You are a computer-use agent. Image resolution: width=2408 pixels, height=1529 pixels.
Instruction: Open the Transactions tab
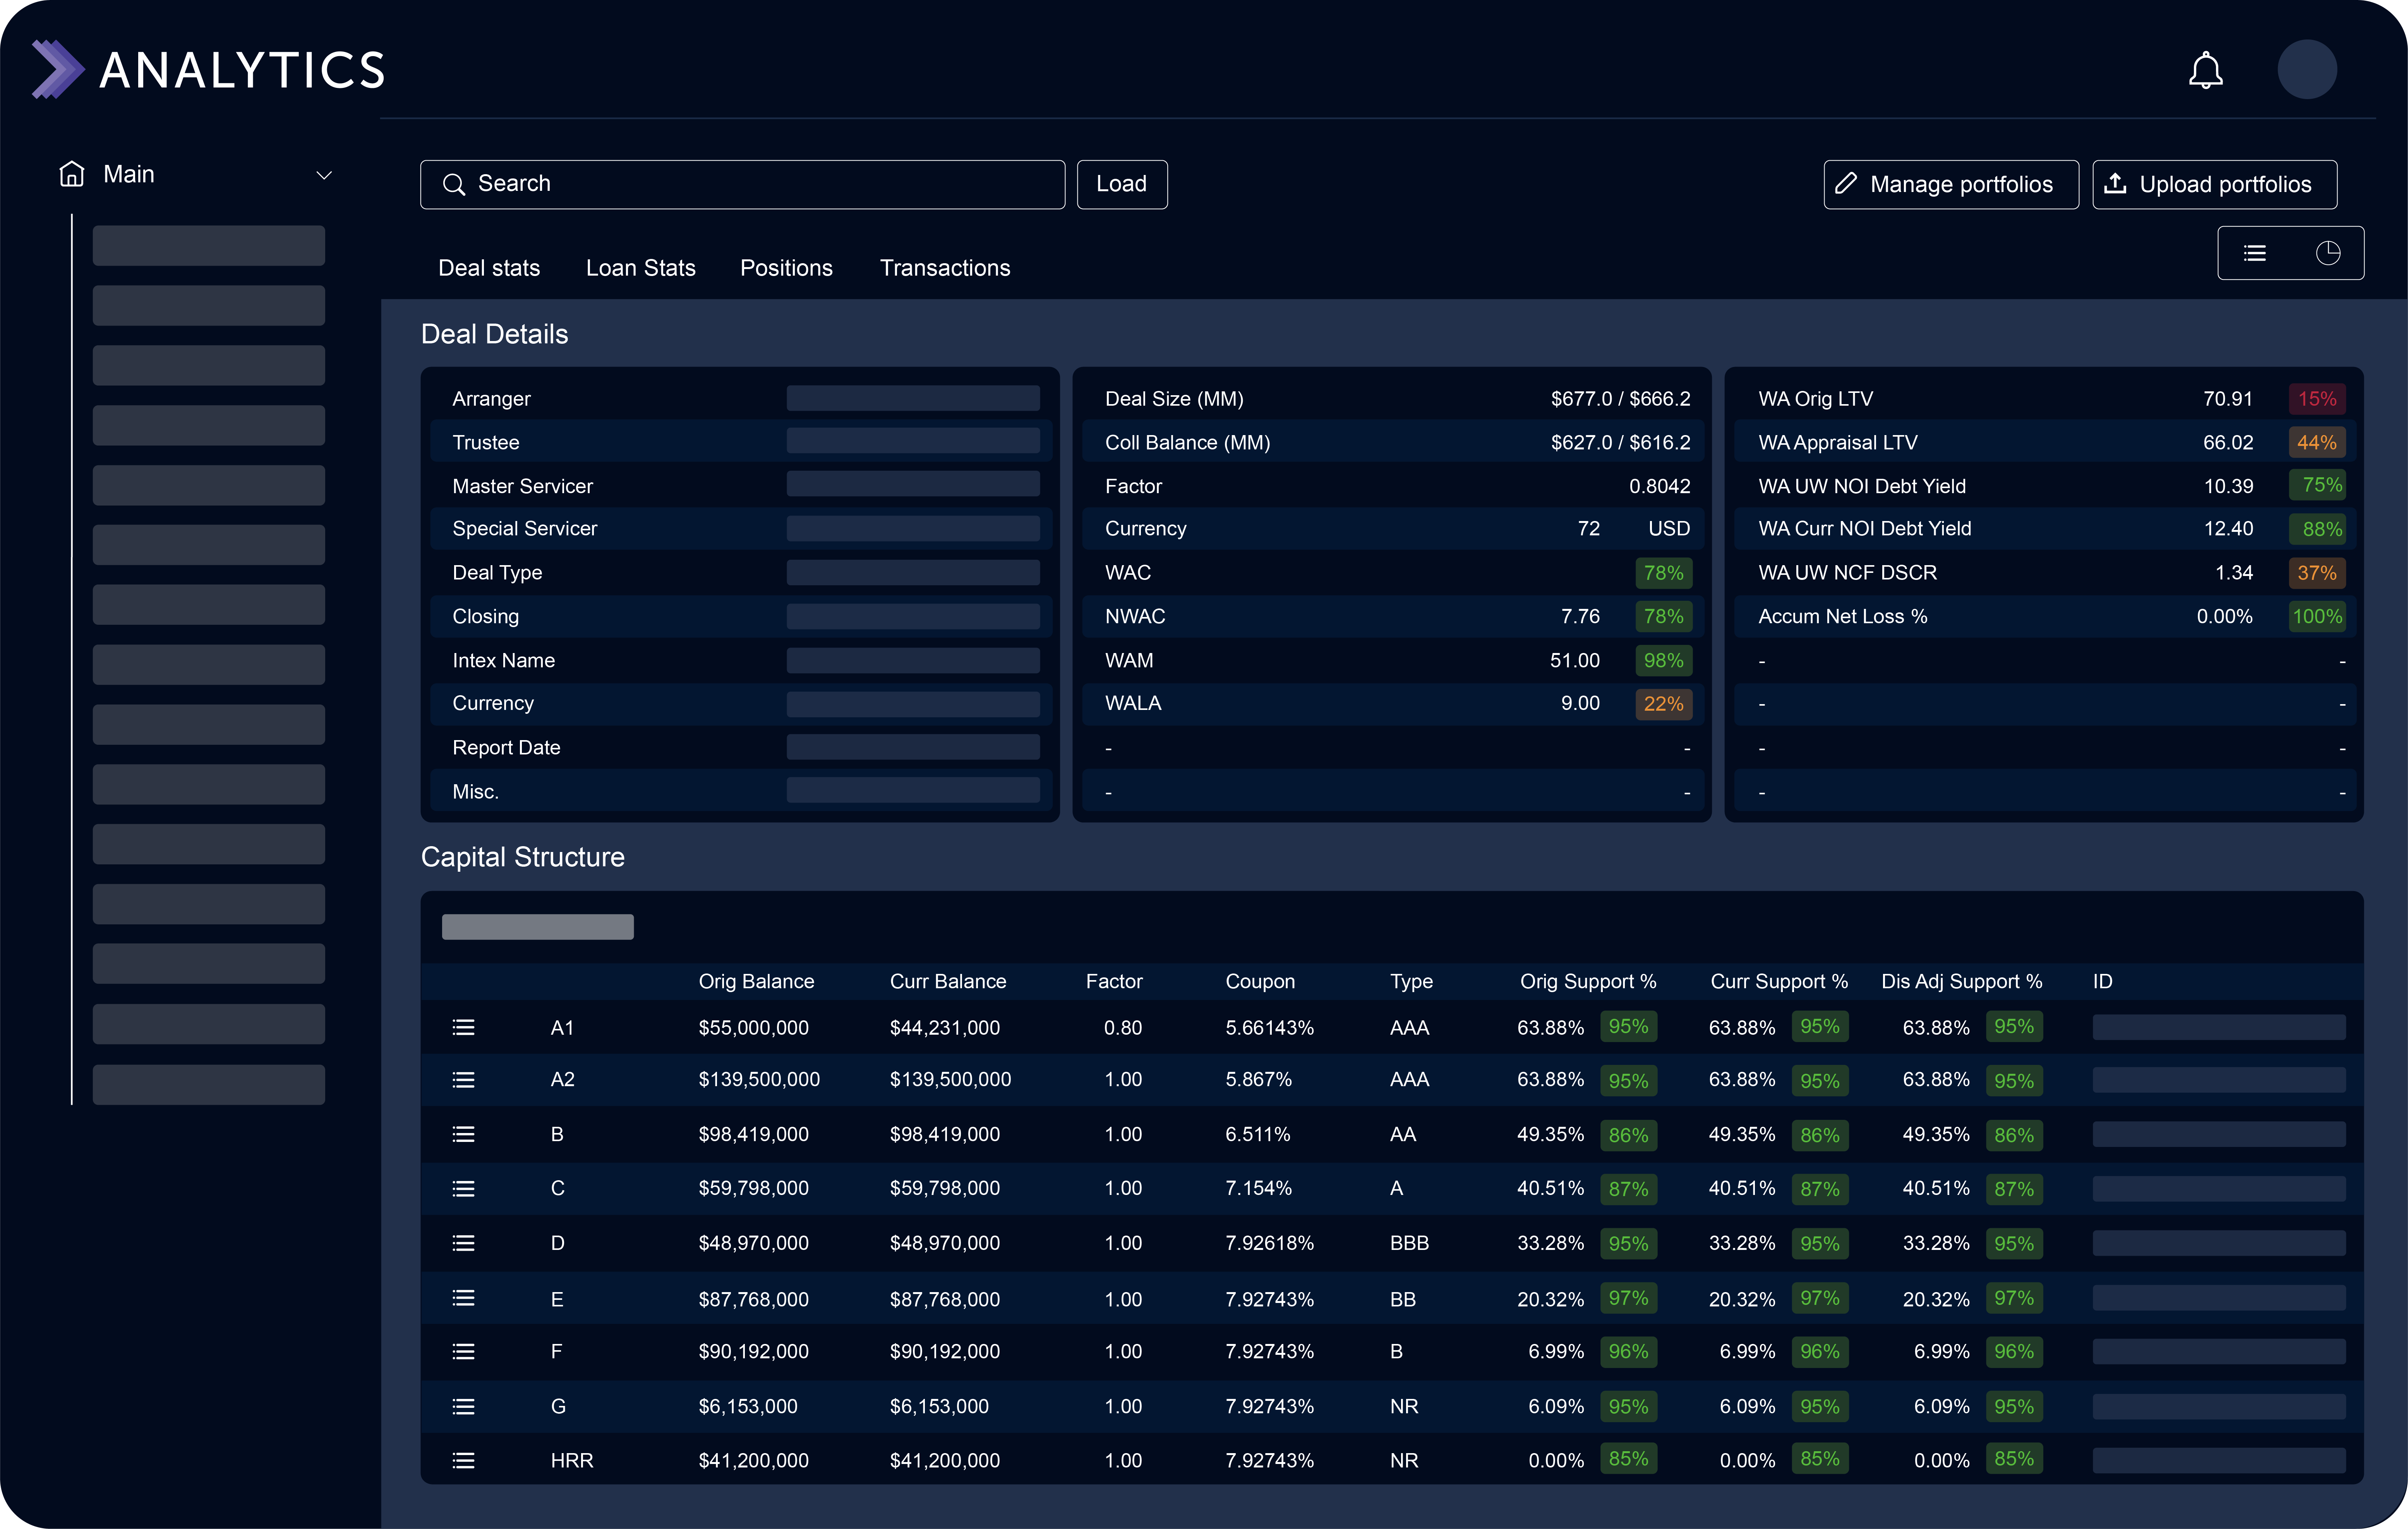pyautogui.click(x=945, y=268)
